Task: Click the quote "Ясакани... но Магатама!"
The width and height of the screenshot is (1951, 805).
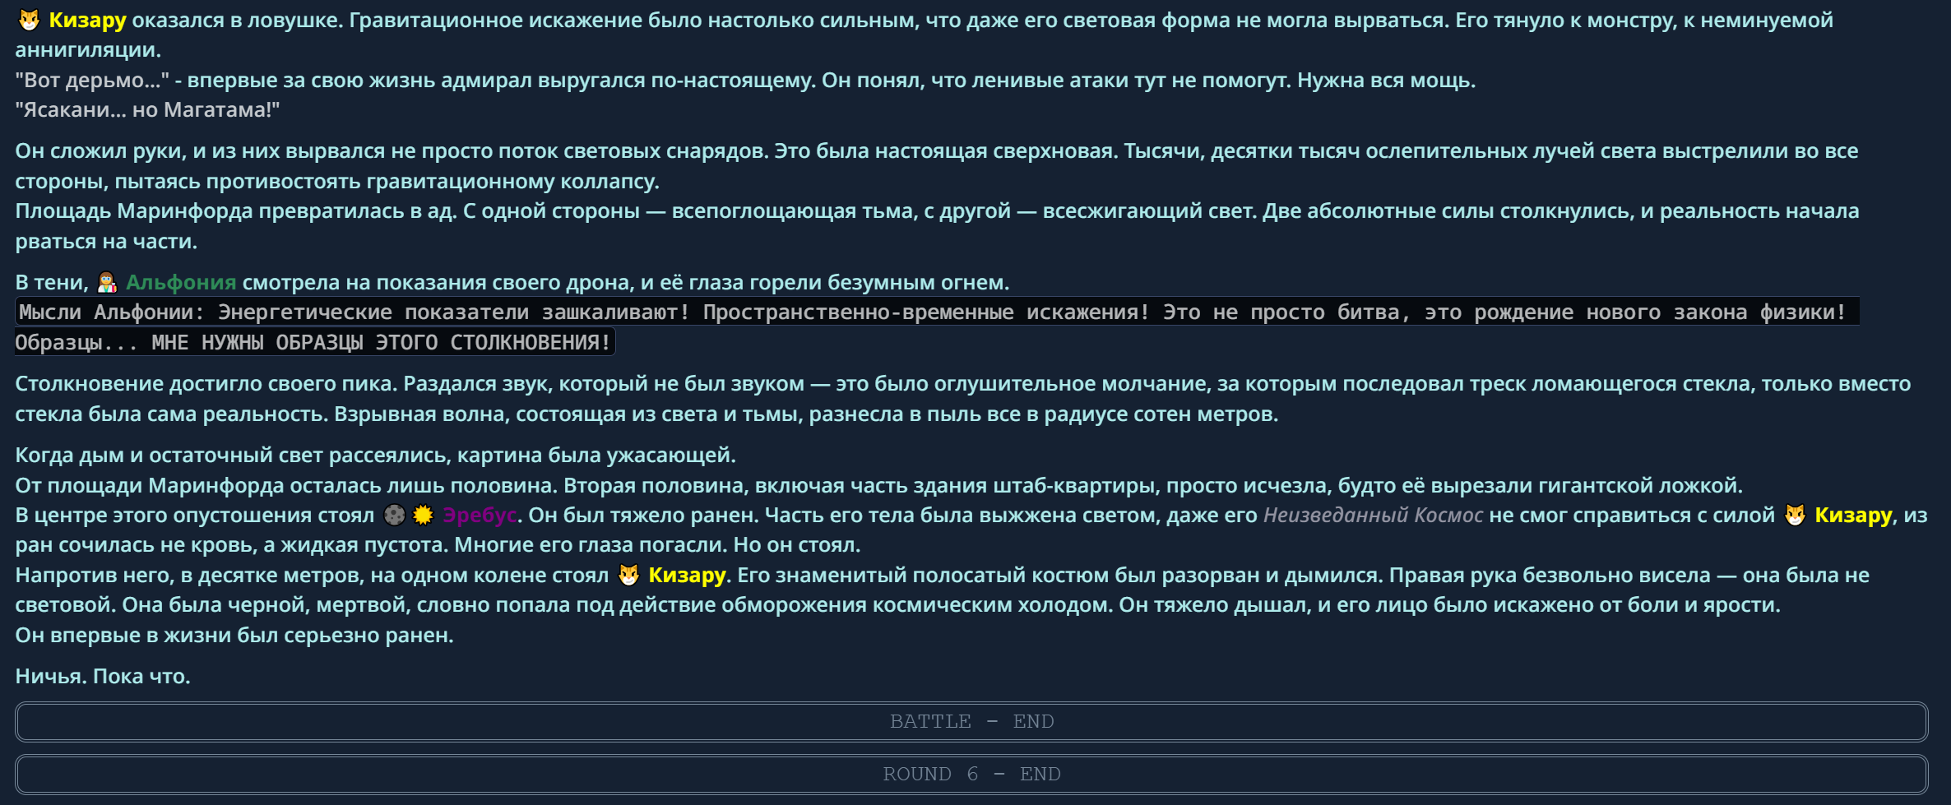Action: tap(147, 109)
